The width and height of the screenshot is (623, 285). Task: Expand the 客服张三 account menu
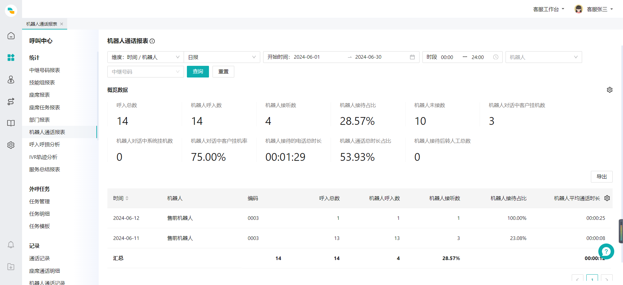click(x=600, y=9)
